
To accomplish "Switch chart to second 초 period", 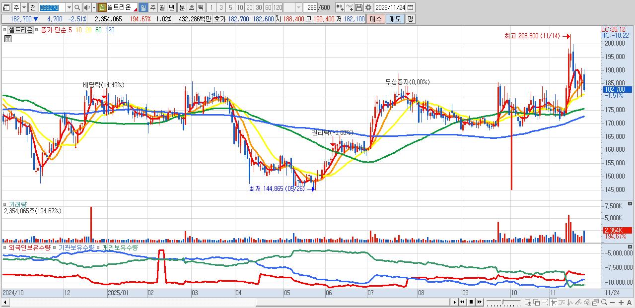I will coord(191,7).
